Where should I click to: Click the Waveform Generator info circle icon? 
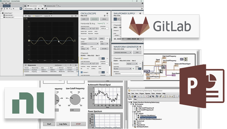[137, 49]
